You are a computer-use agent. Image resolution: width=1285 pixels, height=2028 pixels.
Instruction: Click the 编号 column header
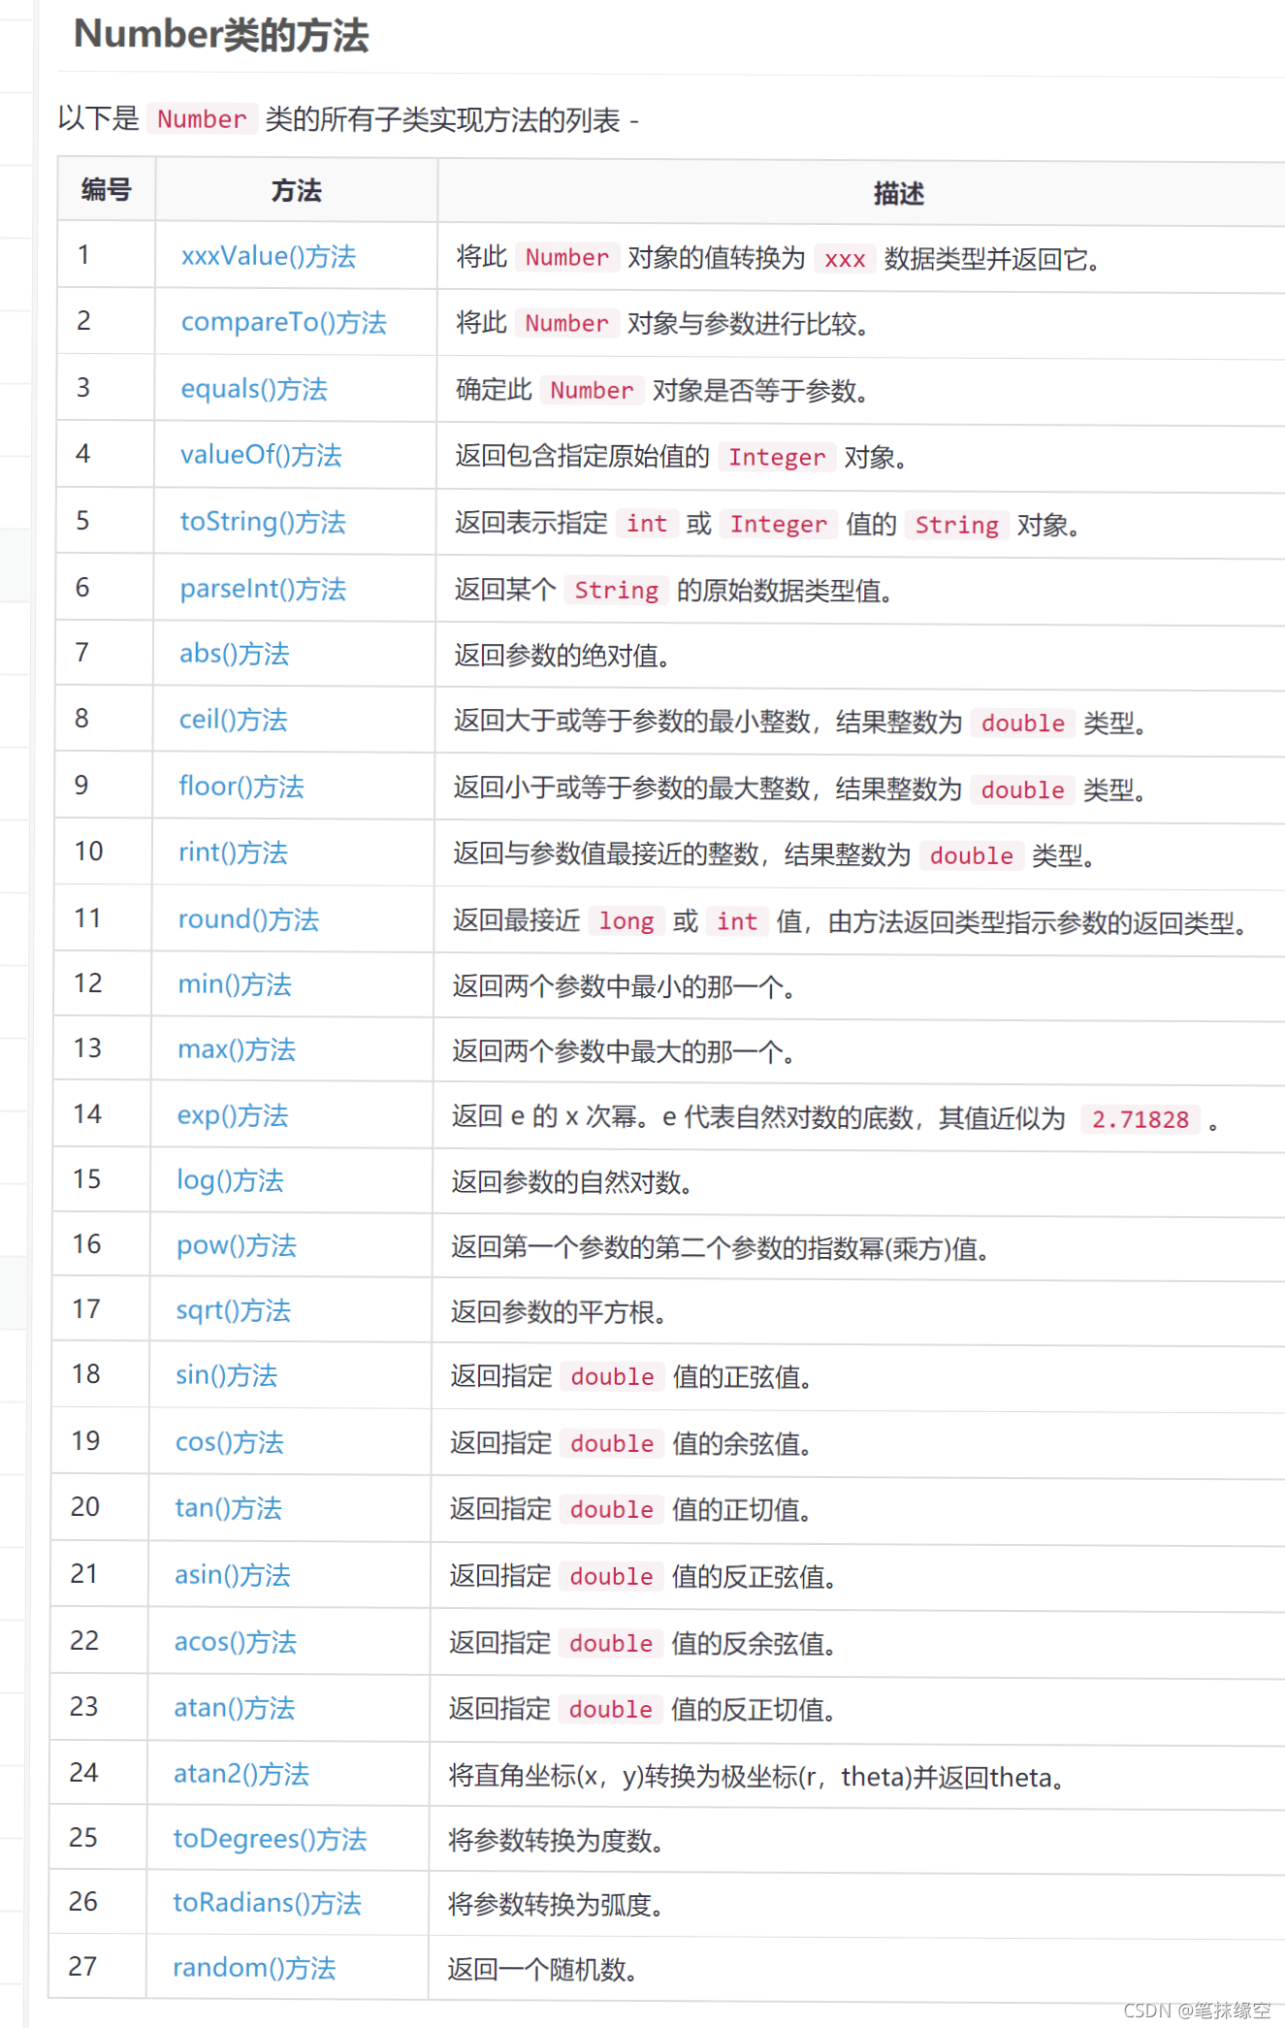coord(106,190)
